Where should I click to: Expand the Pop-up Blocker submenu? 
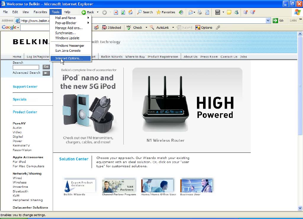pyautogui.click(x=71, y=23)
